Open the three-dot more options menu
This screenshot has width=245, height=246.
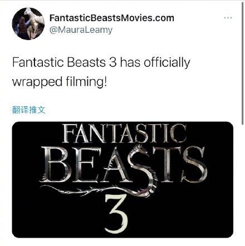228,18
